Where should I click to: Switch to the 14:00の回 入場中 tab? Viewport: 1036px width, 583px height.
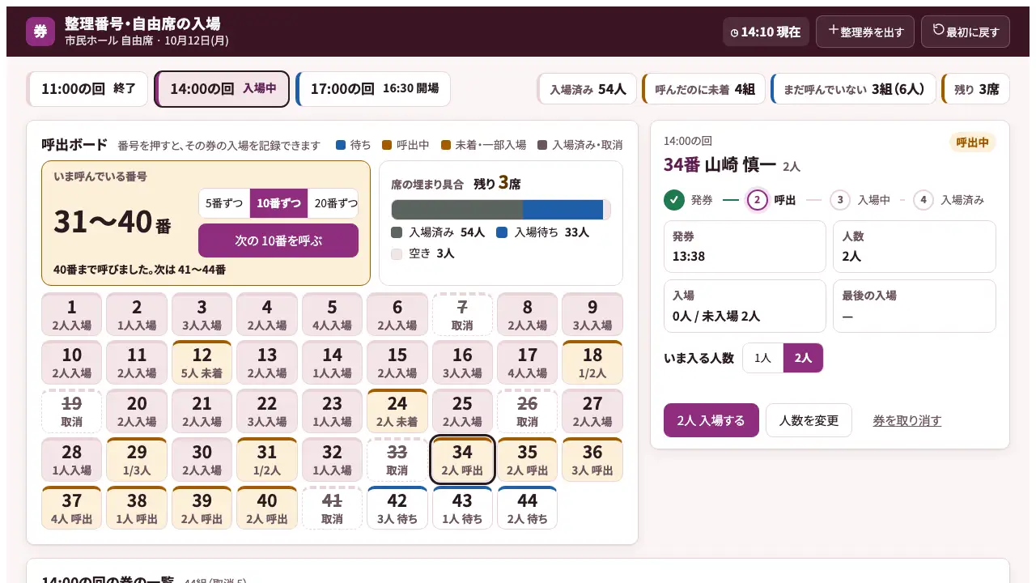click(222, 89)
